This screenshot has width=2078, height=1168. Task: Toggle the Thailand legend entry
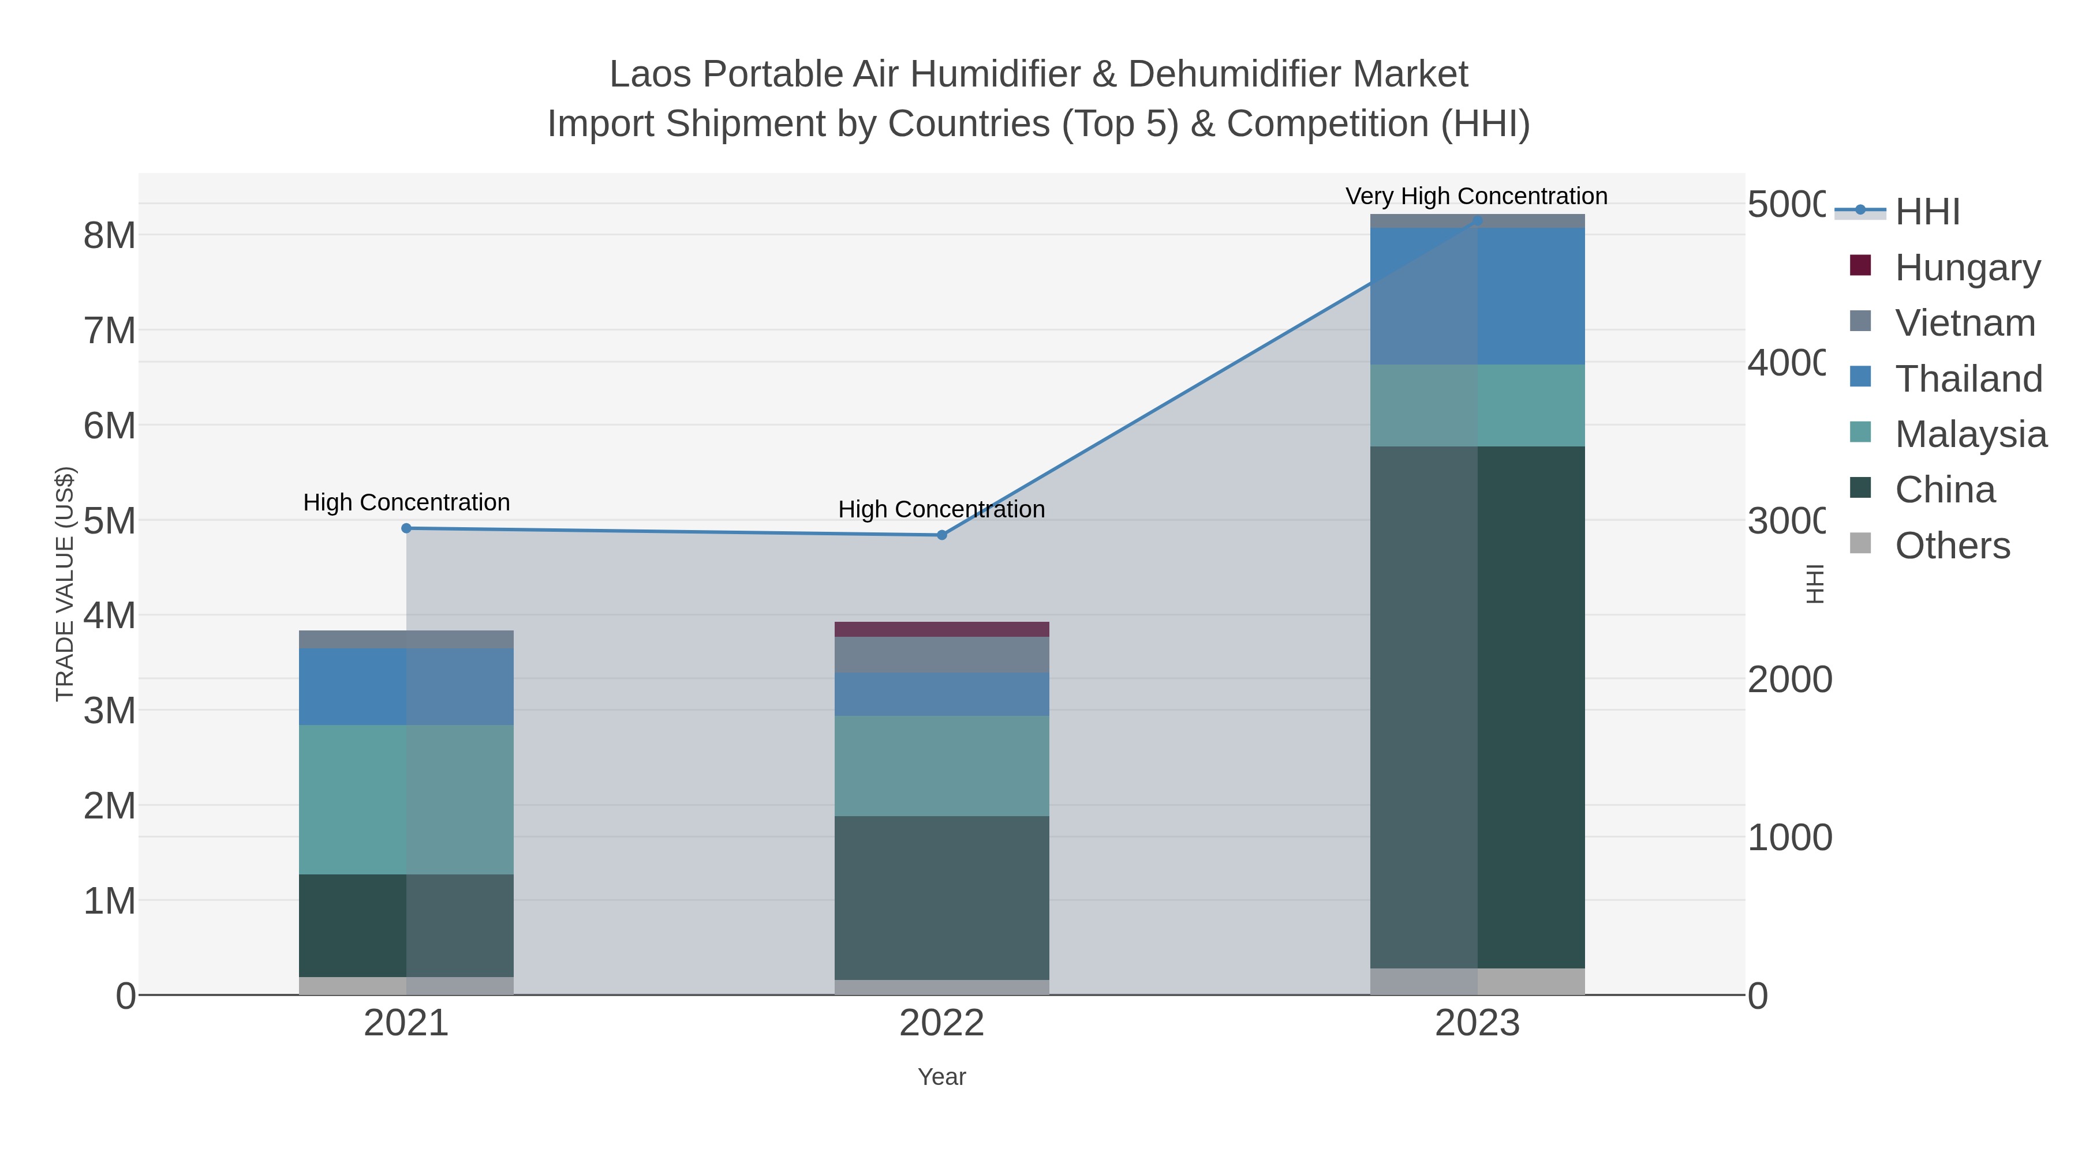click(1946, 378)
